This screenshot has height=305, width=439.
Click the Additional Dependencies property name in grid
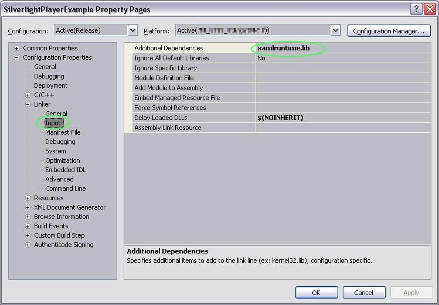169,48
